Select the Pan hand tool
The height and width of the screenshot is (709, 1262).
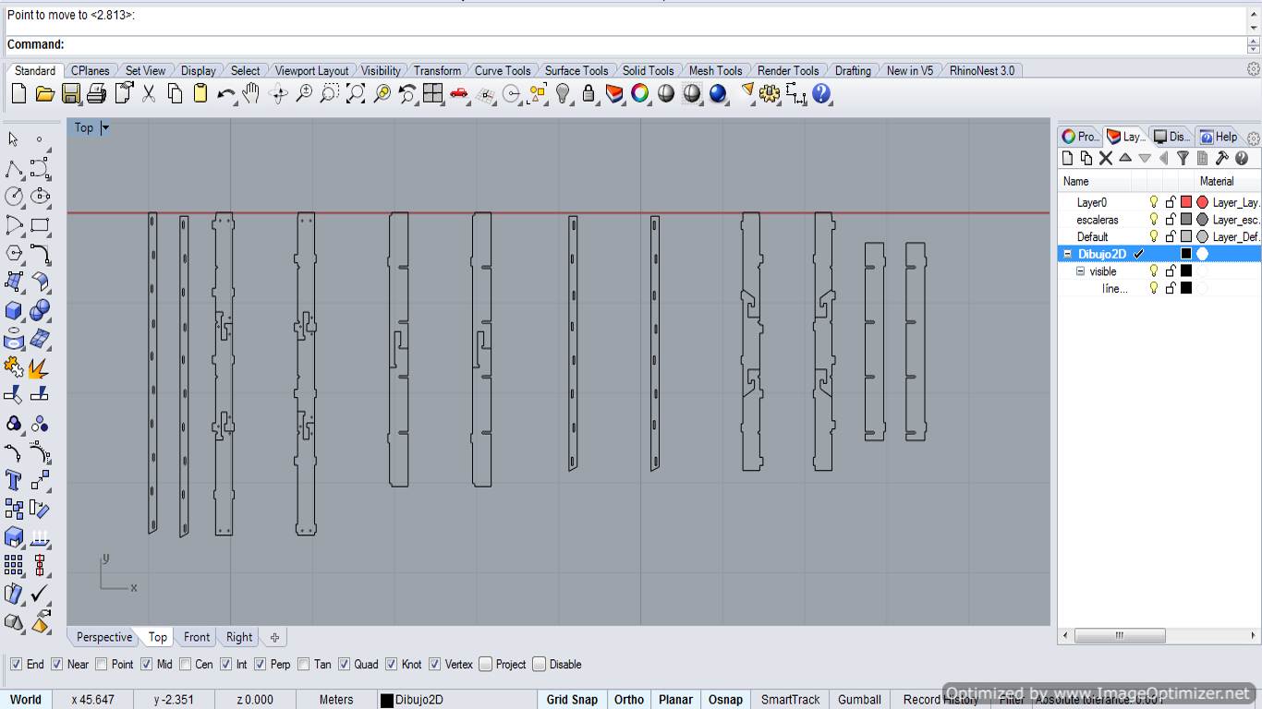251,93
